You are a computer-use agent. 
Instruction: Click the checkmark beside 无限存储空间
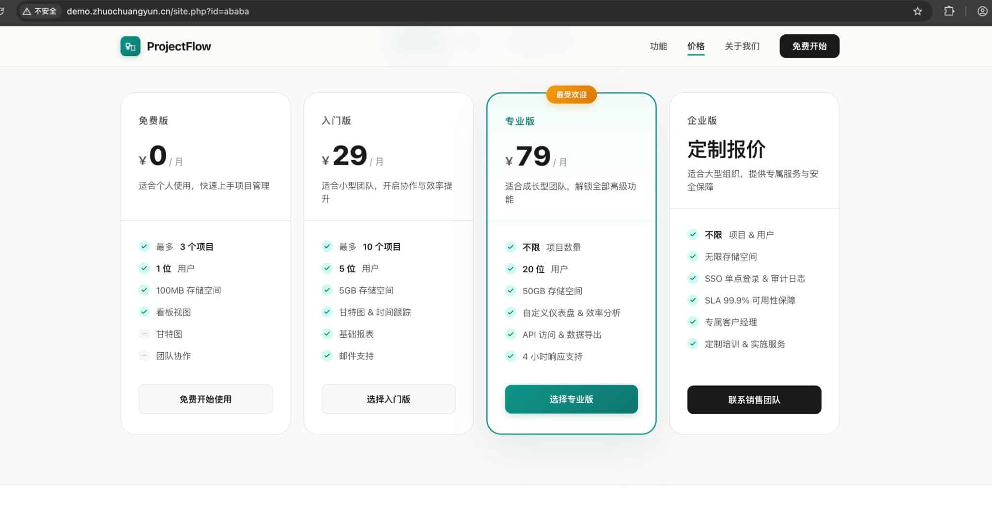[693, 256]
